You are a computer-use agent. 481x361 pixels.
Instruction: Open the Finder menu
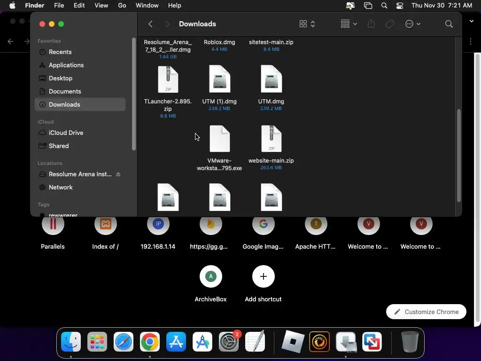coord(34,6)
